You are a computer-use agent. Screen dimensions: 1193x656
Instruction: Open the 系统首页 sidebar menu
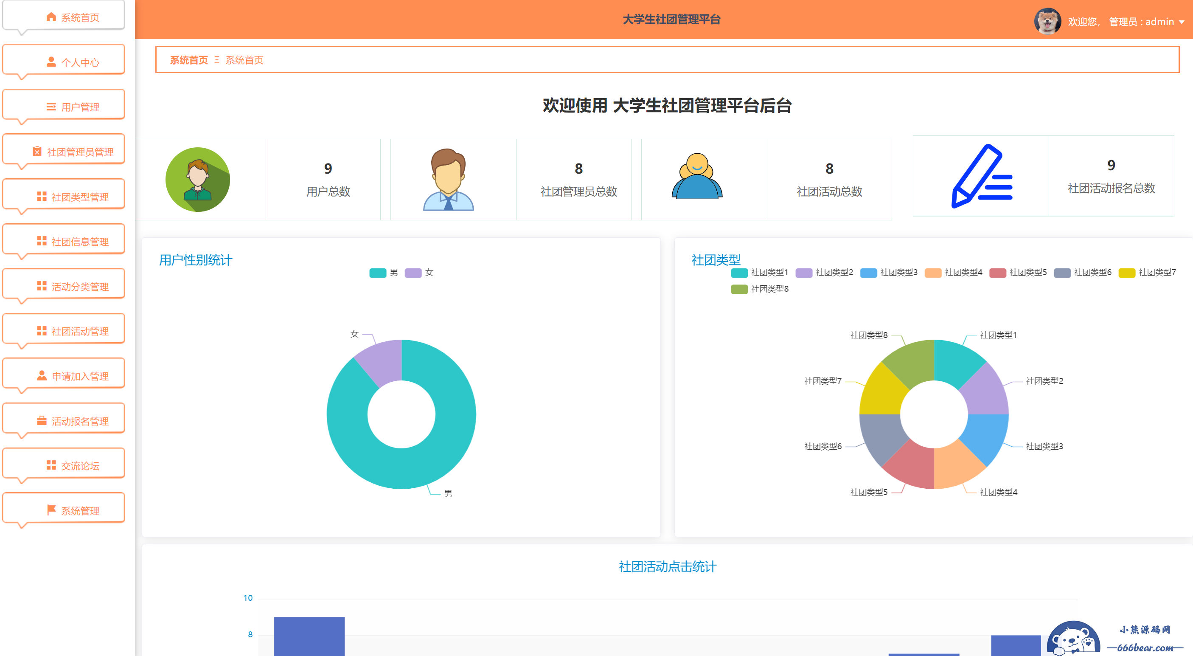pyautogui.click(x=64, y=16)
